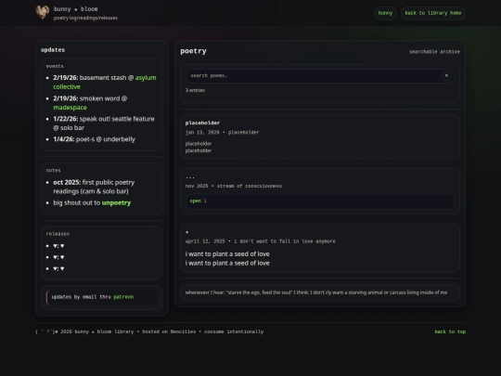Click the '...' poem title above nov 2025
This screenshot has height=376, width=501.
pyautogui.click(x=190, y=176)
